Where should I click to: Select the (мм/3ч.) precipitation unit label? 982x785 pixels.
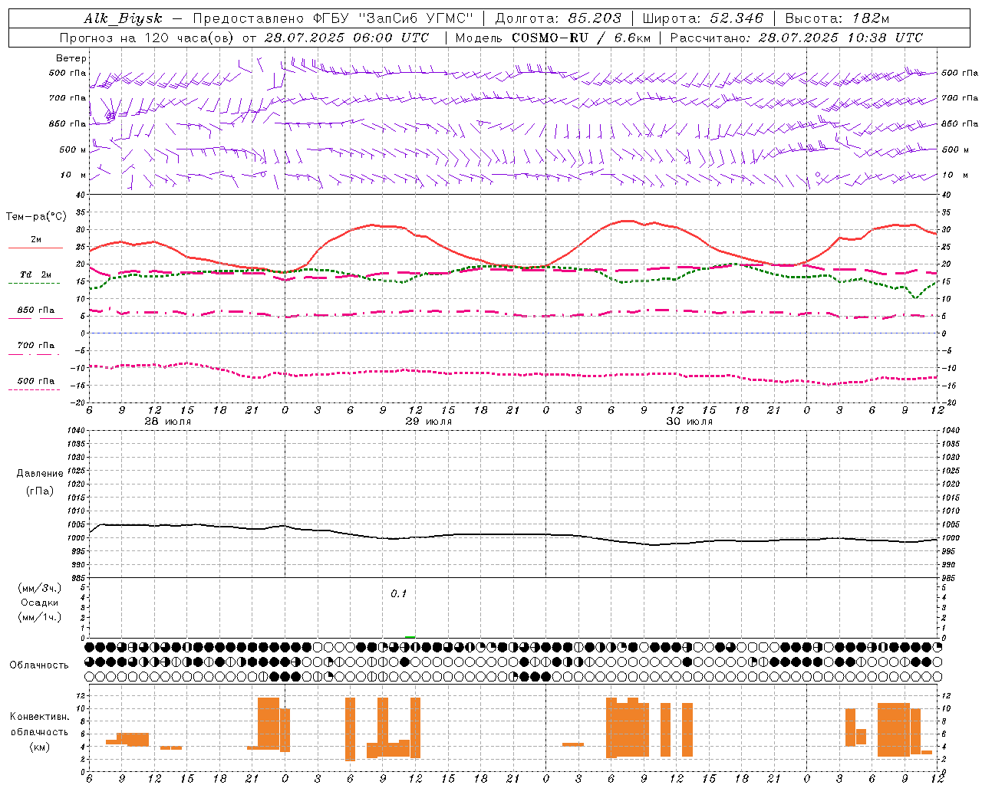click(40, 588)
